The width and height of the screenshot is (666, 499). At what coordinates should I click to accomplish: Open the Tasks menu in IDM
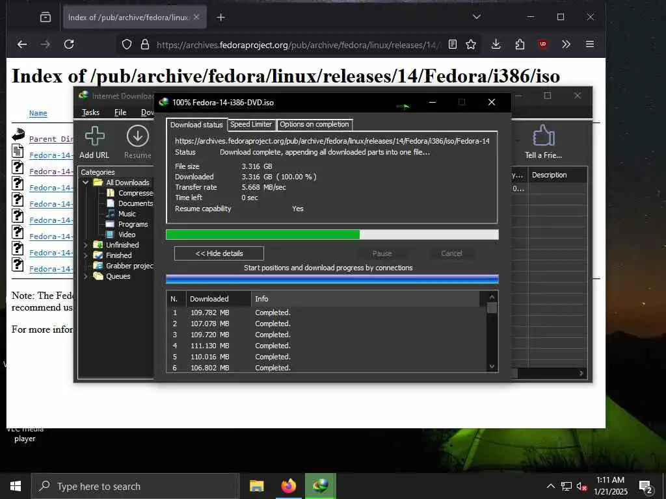tap(90, 112)
